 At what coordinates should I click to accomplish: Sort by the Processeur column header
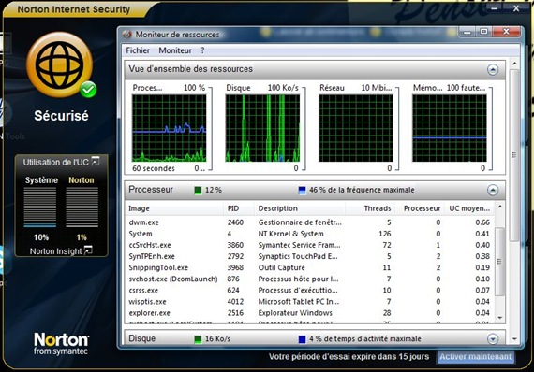pos(422,208)
